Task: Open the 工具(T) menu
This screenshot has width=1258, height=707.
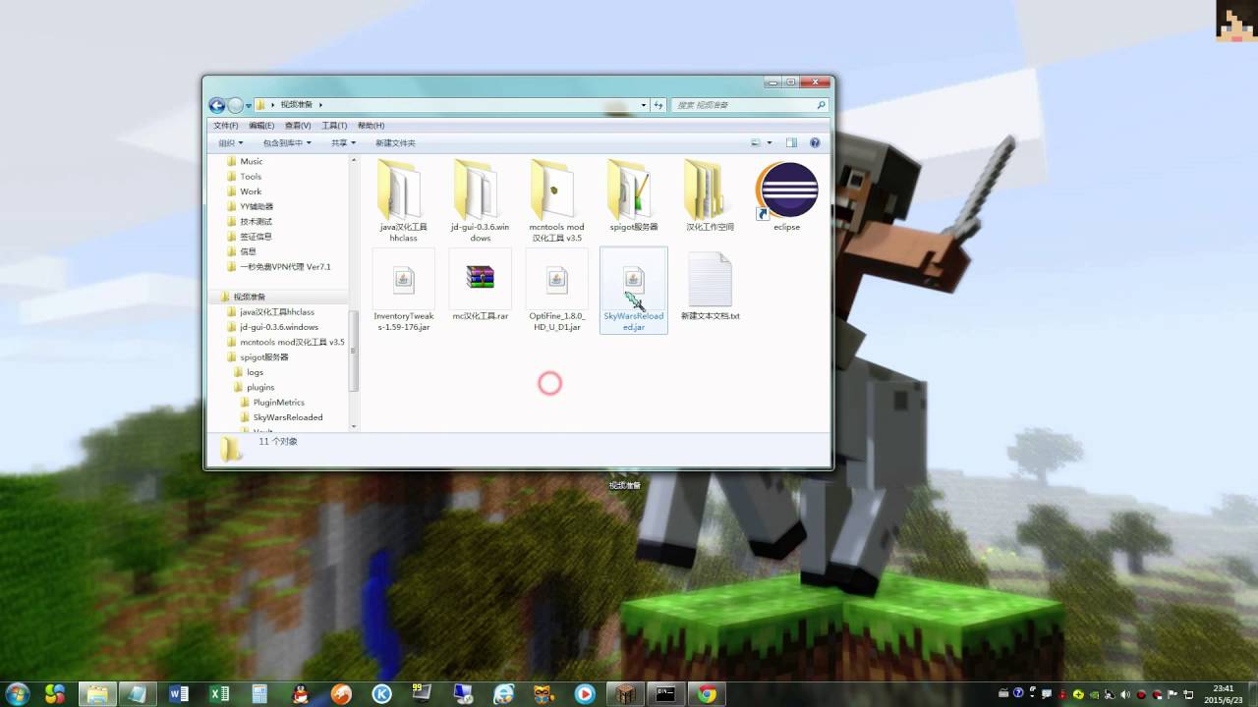Action: (334, 126)
